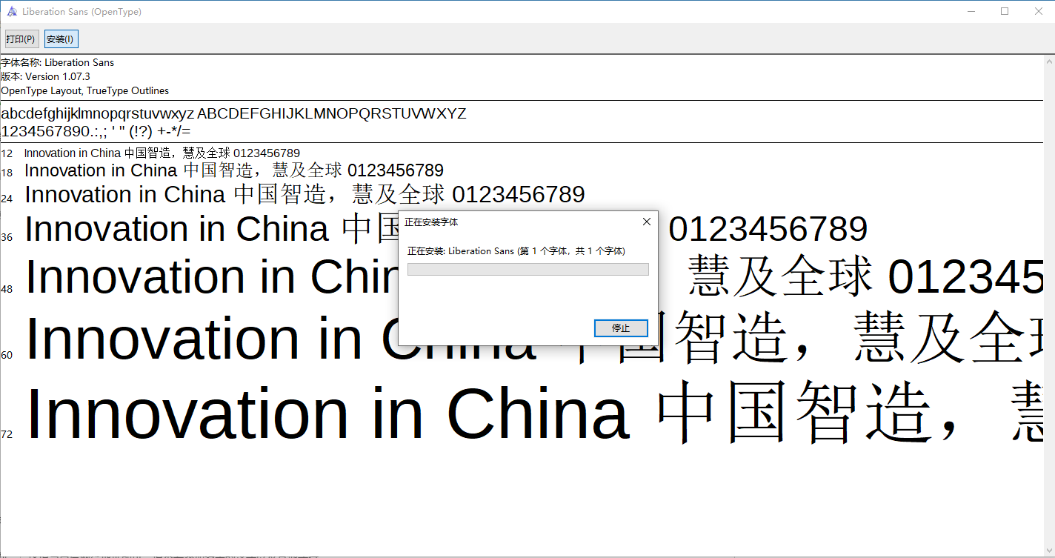Click the version text Version 1.07.3

[x=58, y=76]
